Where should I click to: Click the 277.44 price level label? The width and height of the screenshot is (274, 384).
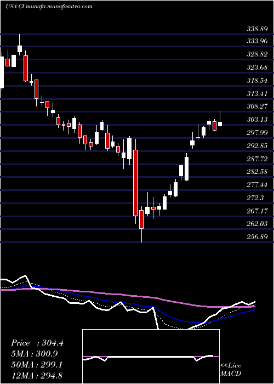click(x=257, y=185)
